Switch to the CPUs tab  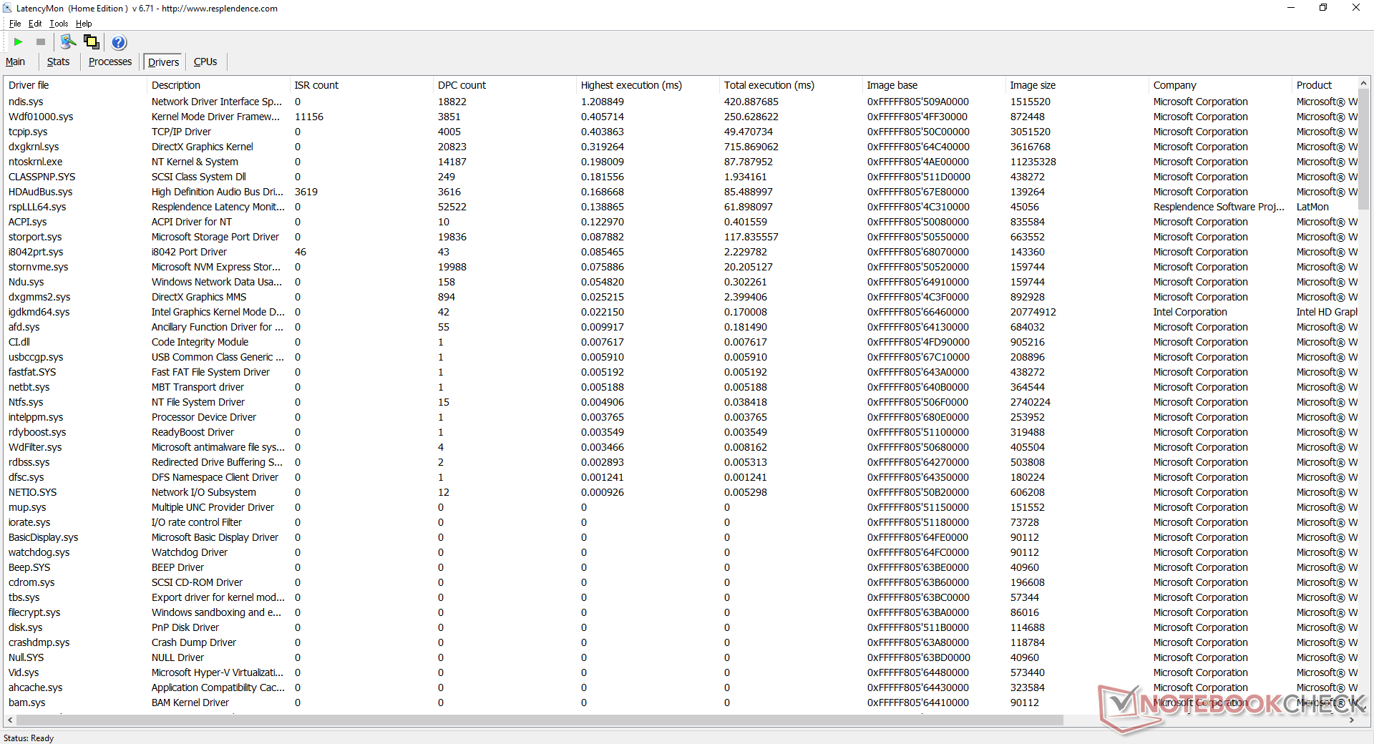[205, 62]
